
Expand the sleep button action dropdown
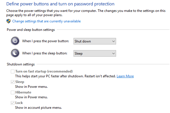coord(95,53)
